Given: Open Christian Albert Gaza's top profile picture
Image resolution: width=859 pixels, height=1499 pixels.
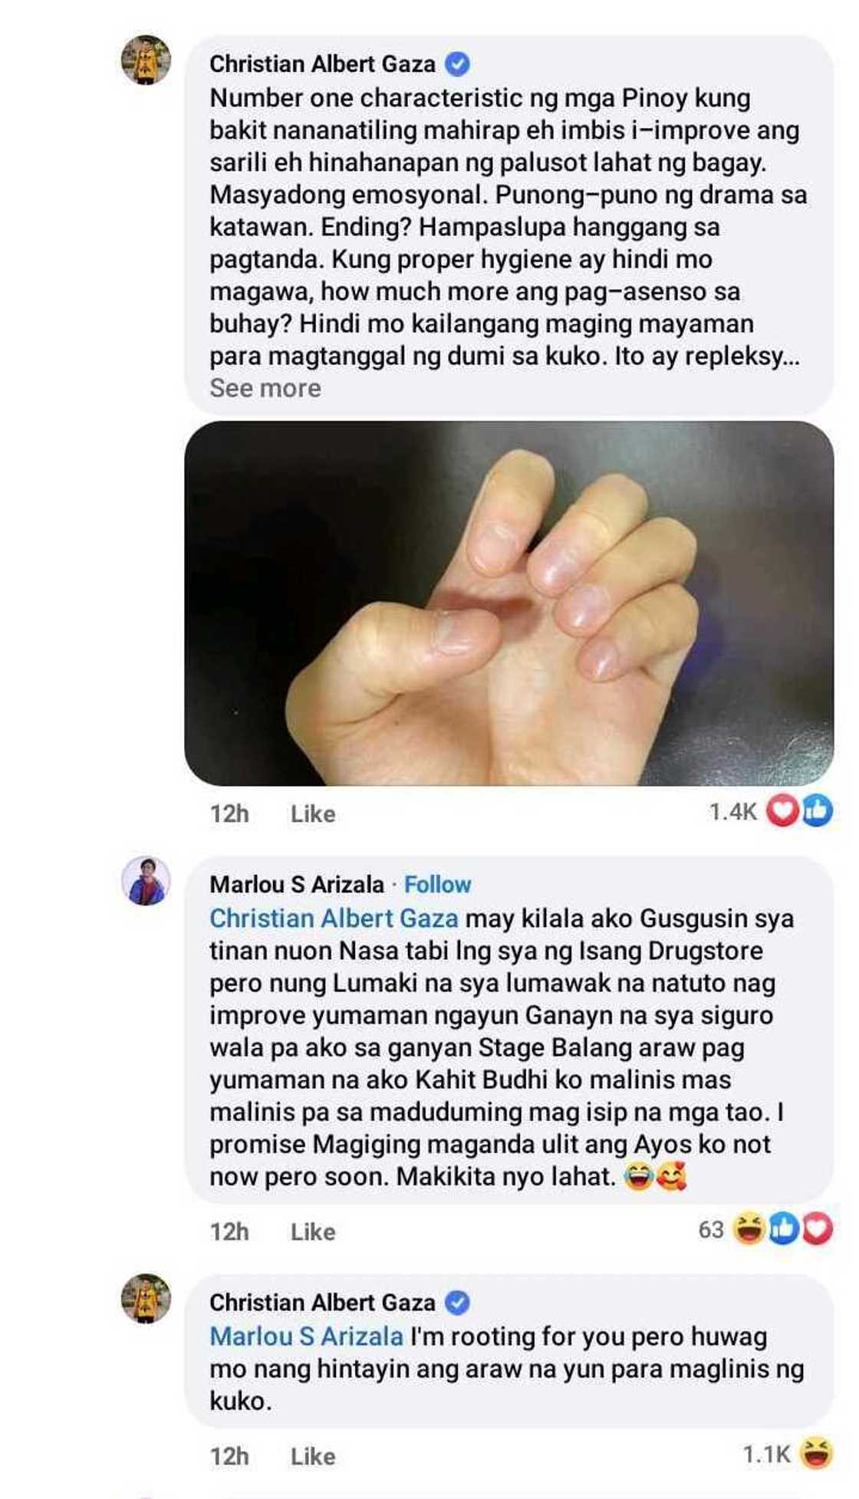Looking at the screenshot, I should [x=146, y=60].
